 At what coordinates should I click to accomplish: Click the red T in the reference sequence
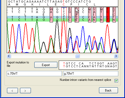[64, 2]
